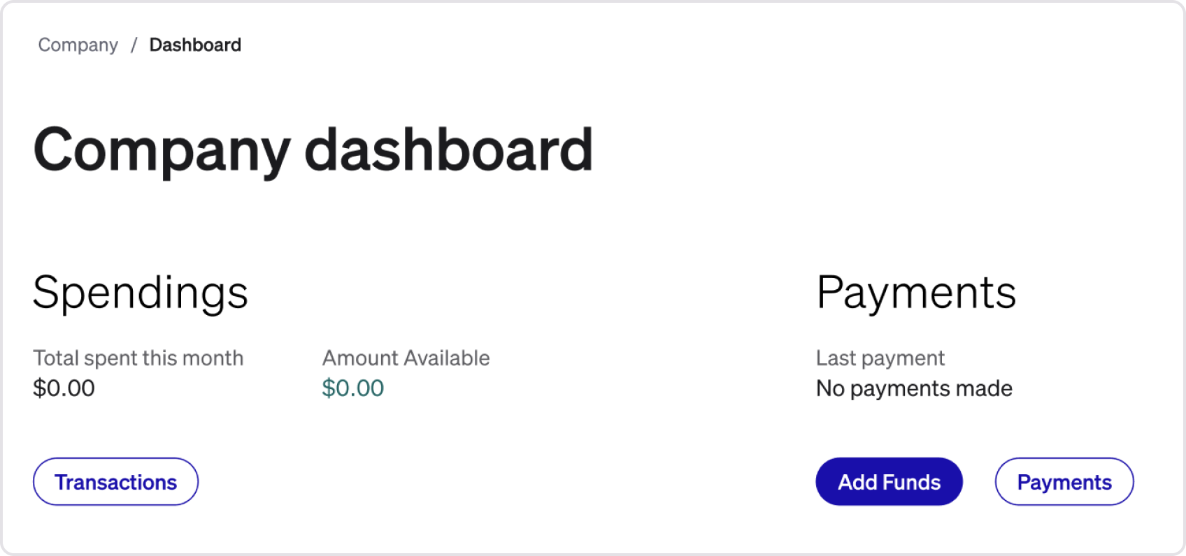Go to the Company breadcrumb link

click(78, 45)
